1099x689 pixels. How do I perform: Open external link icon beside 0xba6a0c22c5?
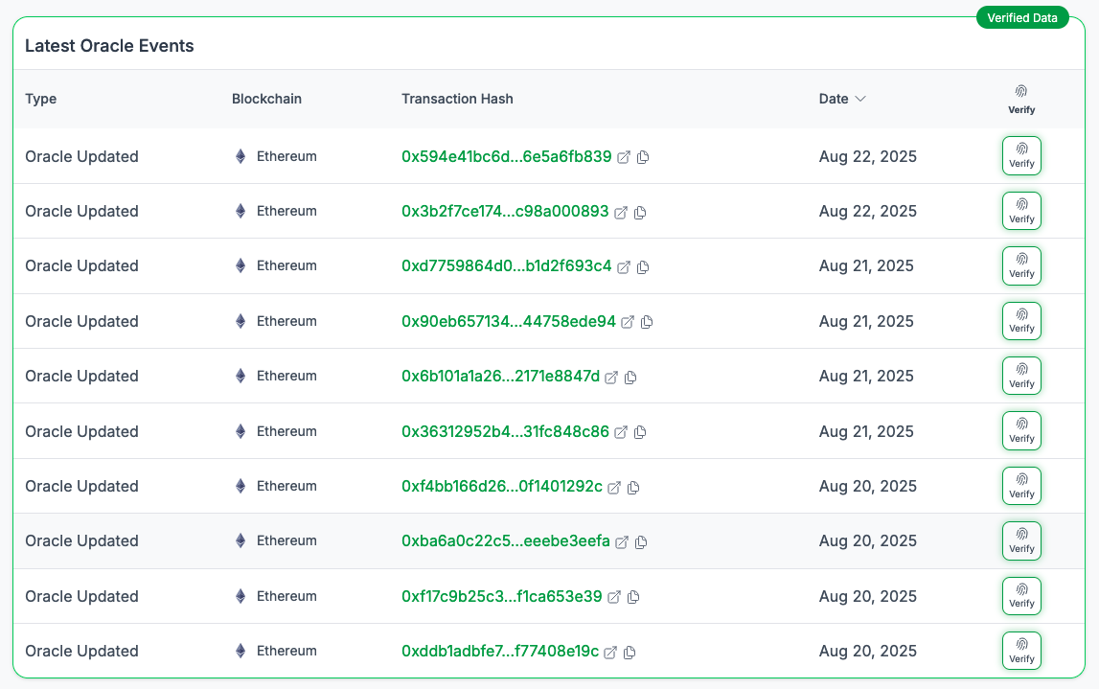tap(622, 542)
